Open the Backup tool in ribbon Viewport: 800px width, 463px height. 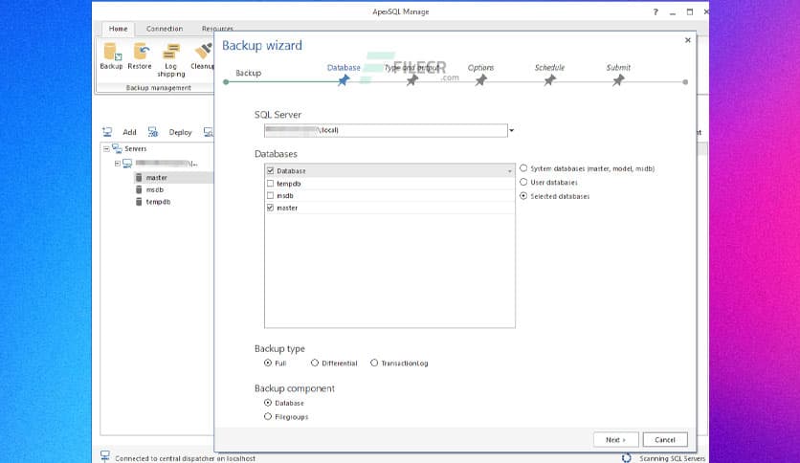coord(111,56)
